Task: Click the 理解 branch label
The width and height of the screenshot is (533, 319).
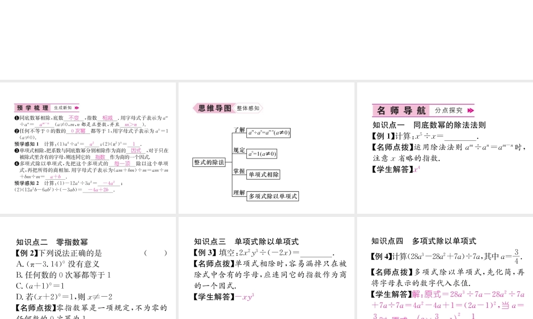Action: (x=239, y=192)
